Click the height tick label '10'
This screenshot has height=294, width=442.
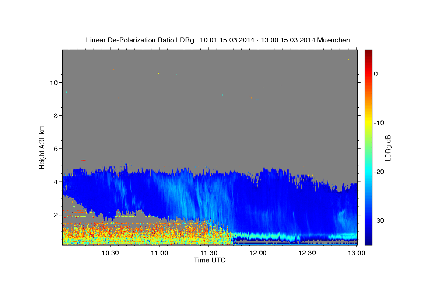point(54,83)
